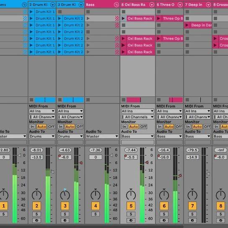
Task: Solo track 2 with S button
Action: tap(36, 214)
